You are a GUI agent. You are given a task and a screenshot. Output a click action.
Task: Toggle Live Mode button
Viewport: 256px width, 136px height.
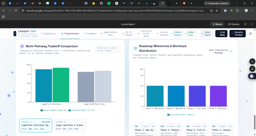coord(221,34)
